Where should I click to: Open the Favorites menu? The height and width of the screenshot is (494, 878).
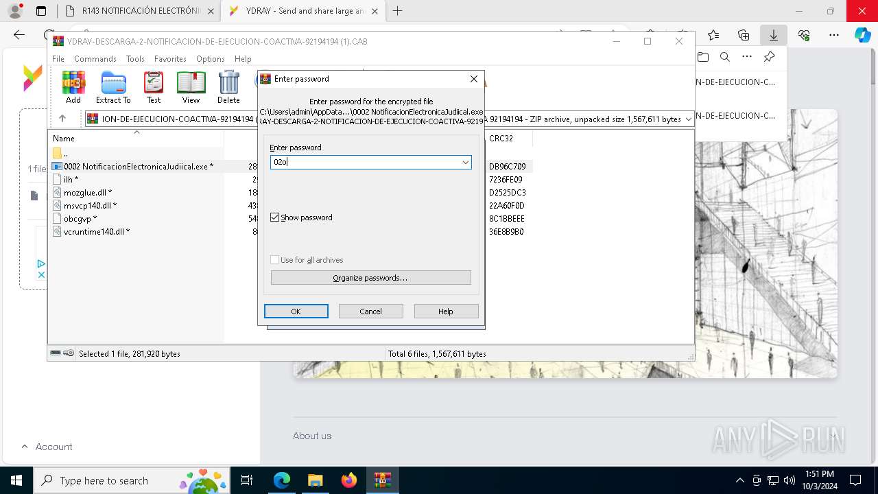tap(170, 59)
